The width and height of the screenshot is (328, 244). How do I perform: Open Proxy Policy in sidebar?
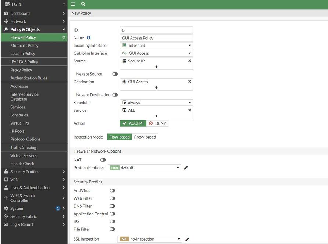[21, 70]
